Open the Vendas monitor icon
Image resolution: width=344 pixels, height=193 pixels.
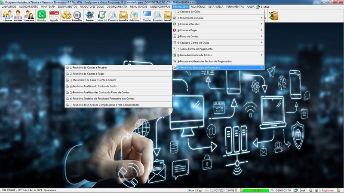click(x=147, y=16)
